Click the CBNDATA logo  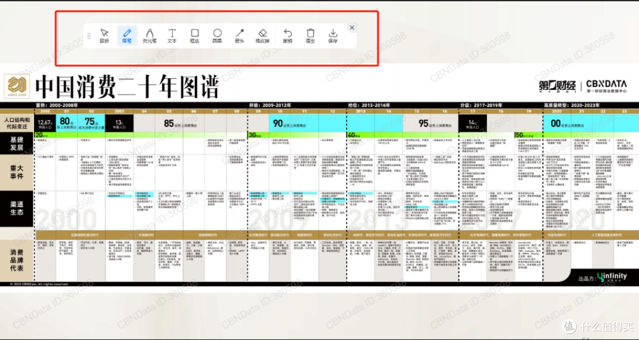pos(606,86)
